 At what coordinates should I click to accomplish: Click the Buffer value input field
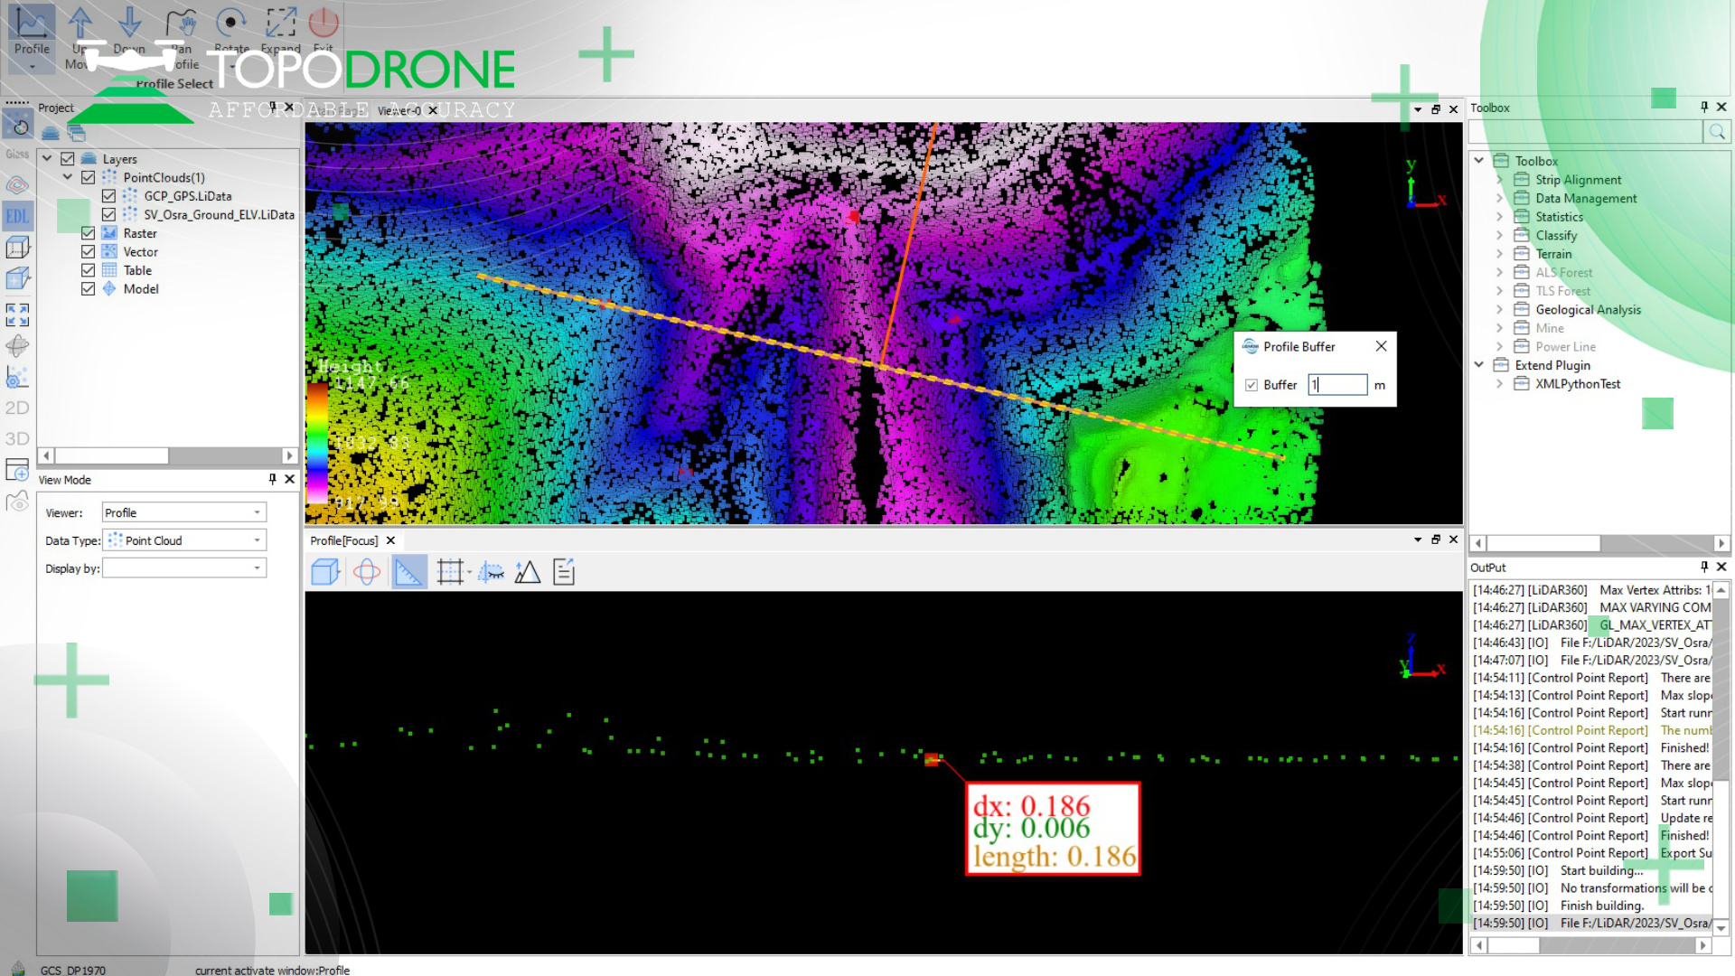pyautogui.click(x=1337, y=385)
